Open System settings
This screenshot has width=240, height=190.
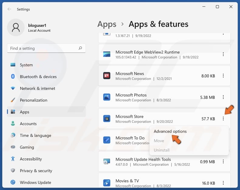46,65
